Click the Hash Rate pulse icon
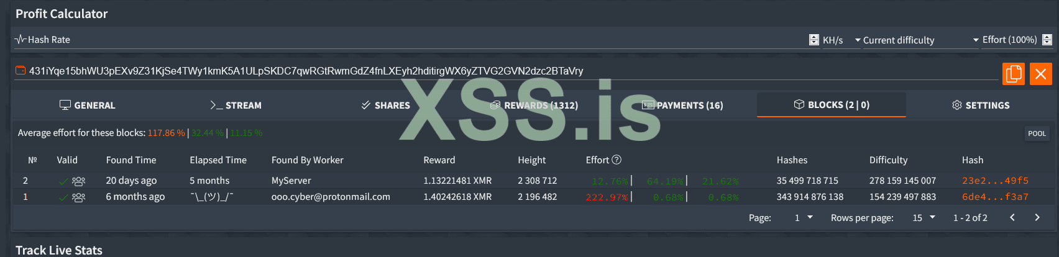 pyautogui.click(x=21, y=39)
